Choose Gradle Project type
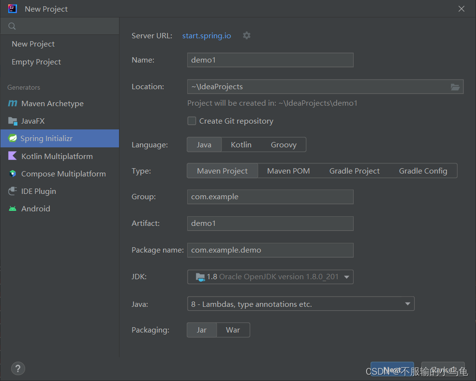This screenshot has width=476, height=381. pyautogui.click(x=354, y=171)
